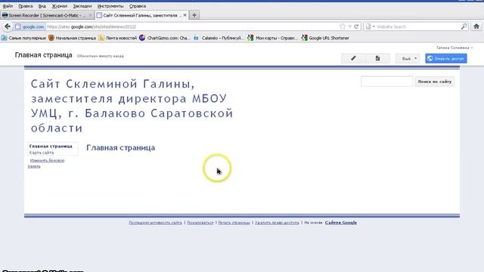This screenshot has height=272, width=484.
Task: Open the search engine selector dropdown
Action: (x=370, y=27)
